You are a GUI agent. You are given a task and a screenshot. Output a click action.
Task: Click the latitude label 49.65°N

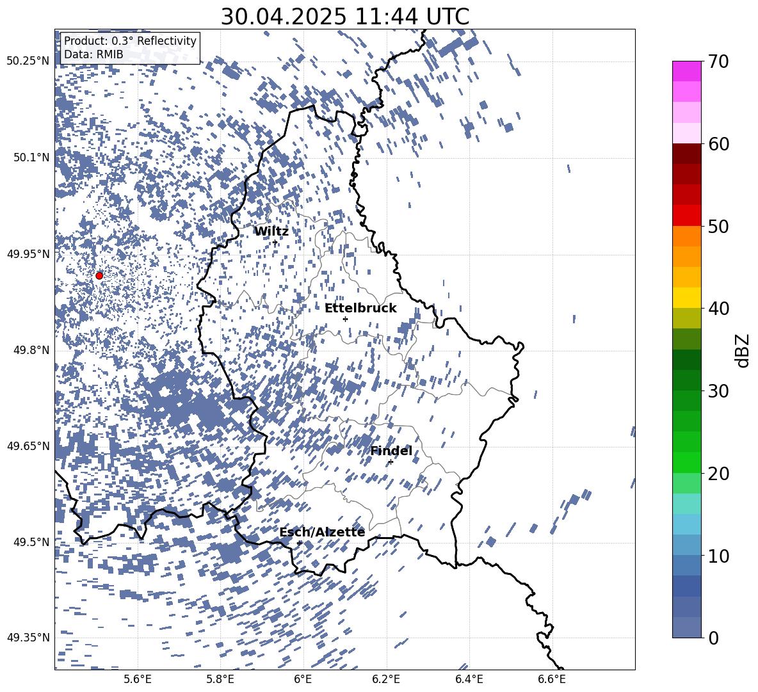tap(29, 446)
